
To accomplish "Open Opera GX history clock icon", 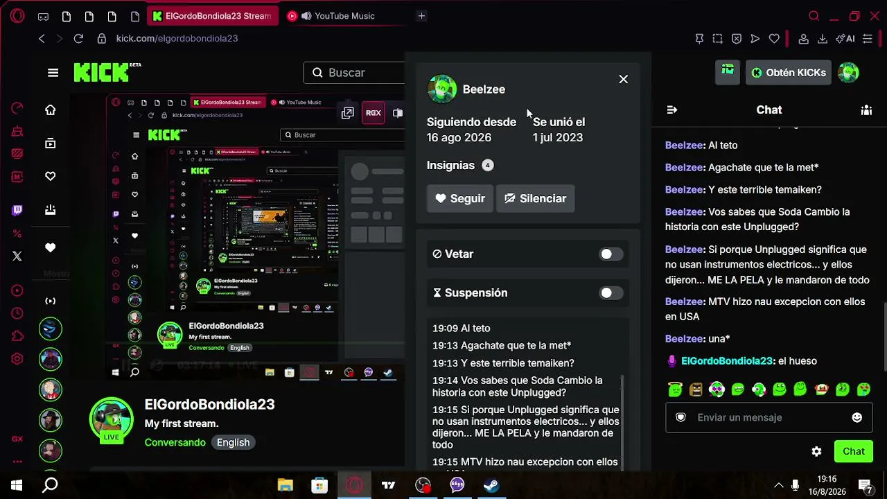I will (x=17, y=314).
